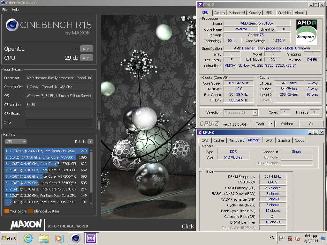The width and height of the screenshot is (327, 245).
Task: Click the Tools button in CPU-Z
Action: tap(260, 124)
